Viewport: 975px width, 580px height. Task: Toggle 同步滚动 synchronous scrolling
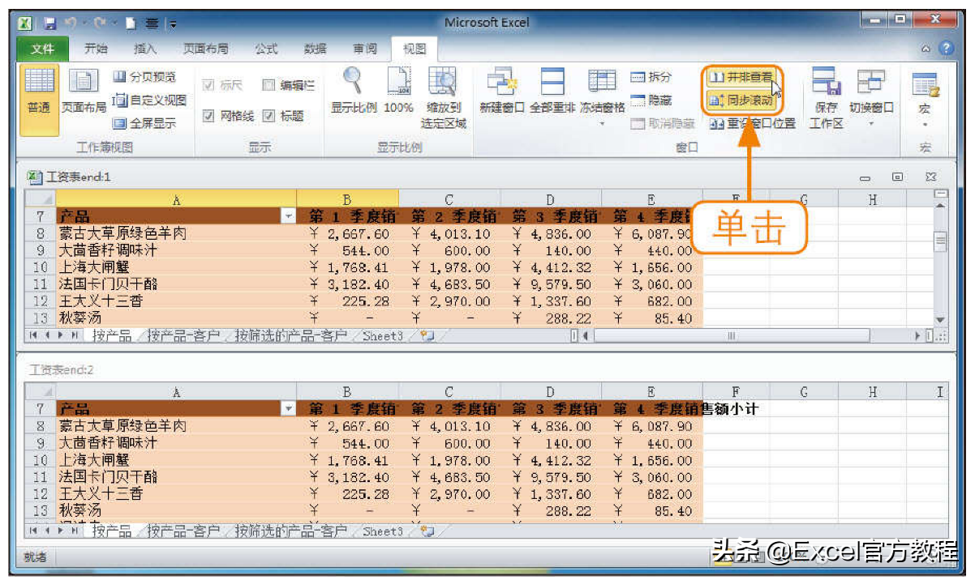click(x=741, y=100)
